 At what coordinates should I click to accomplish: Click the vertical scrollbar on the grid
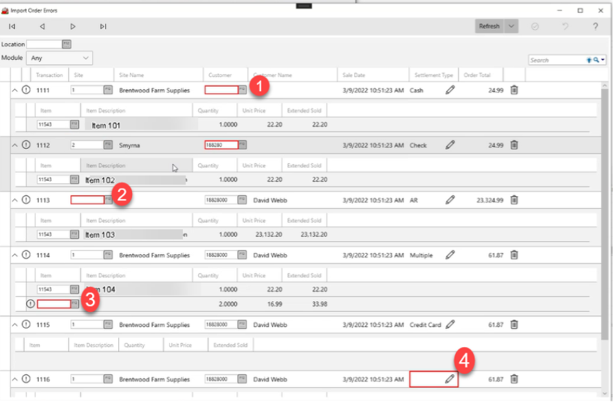pos(604,206)
